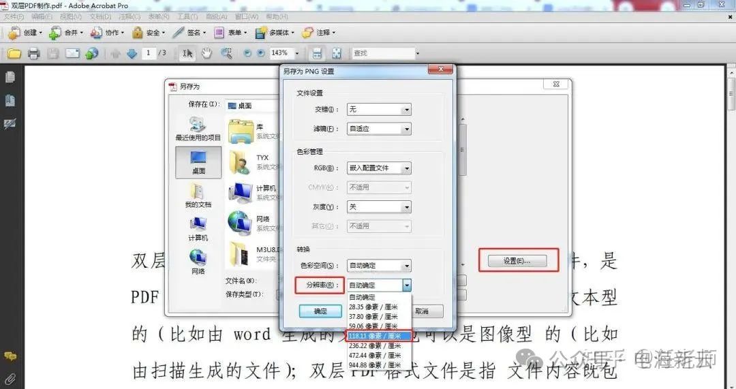736x389 pixels.
Task: Open the 色彩空间(S) dropdown
Action: pyautogui.click(x=379, y=266)
